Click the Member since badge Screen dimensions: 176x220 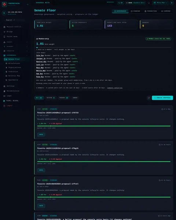click(x=158, y=39)
